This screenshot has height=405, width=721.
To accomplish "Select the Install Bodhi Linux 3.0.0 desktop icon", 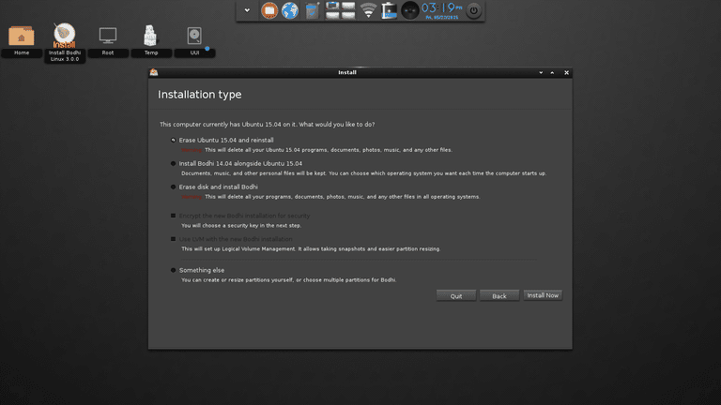I will 65,43.
